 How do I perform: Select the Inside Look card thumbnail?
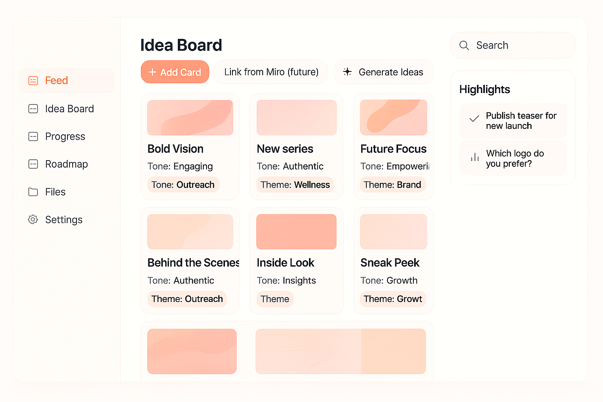[296, 232]
